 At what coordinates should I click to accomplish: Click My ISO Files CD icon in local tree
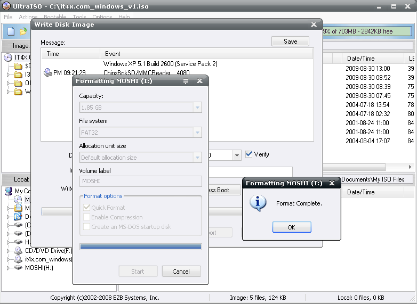click(18, 200)
